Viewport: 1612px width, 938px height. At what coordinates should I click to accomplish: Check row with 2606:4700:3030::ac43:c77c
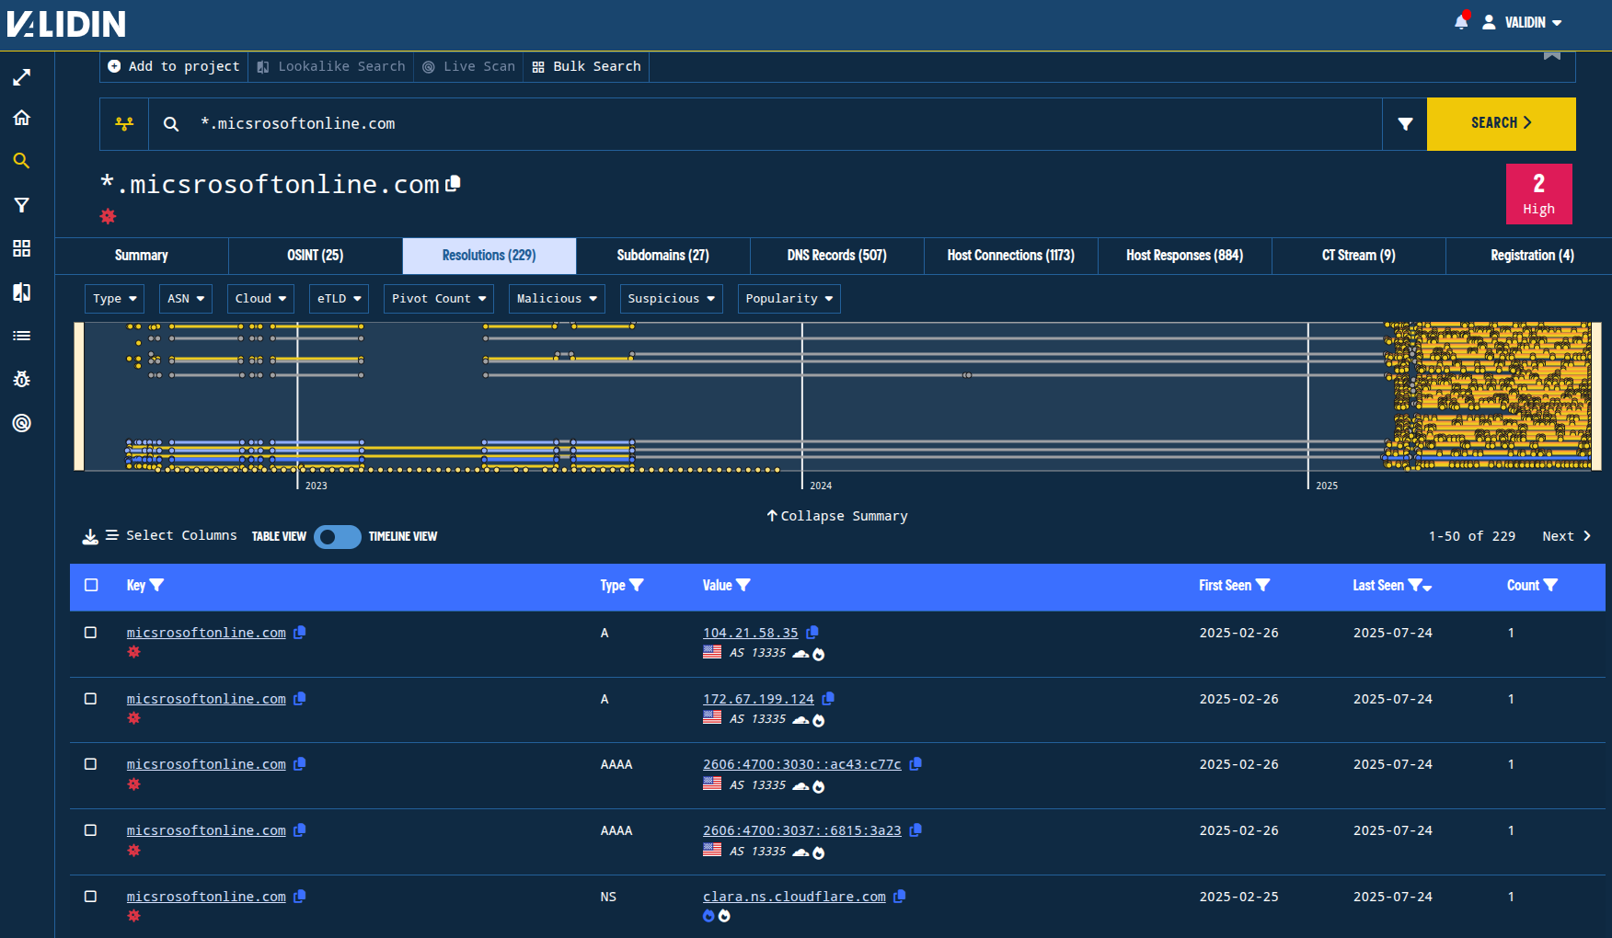pyautogui.click(x=90, y=764)
